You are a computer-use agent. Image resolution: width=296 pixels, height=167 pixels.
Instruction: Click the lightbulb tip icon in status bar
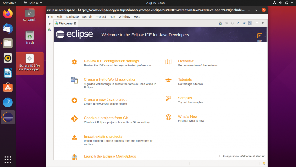[264, 164]
